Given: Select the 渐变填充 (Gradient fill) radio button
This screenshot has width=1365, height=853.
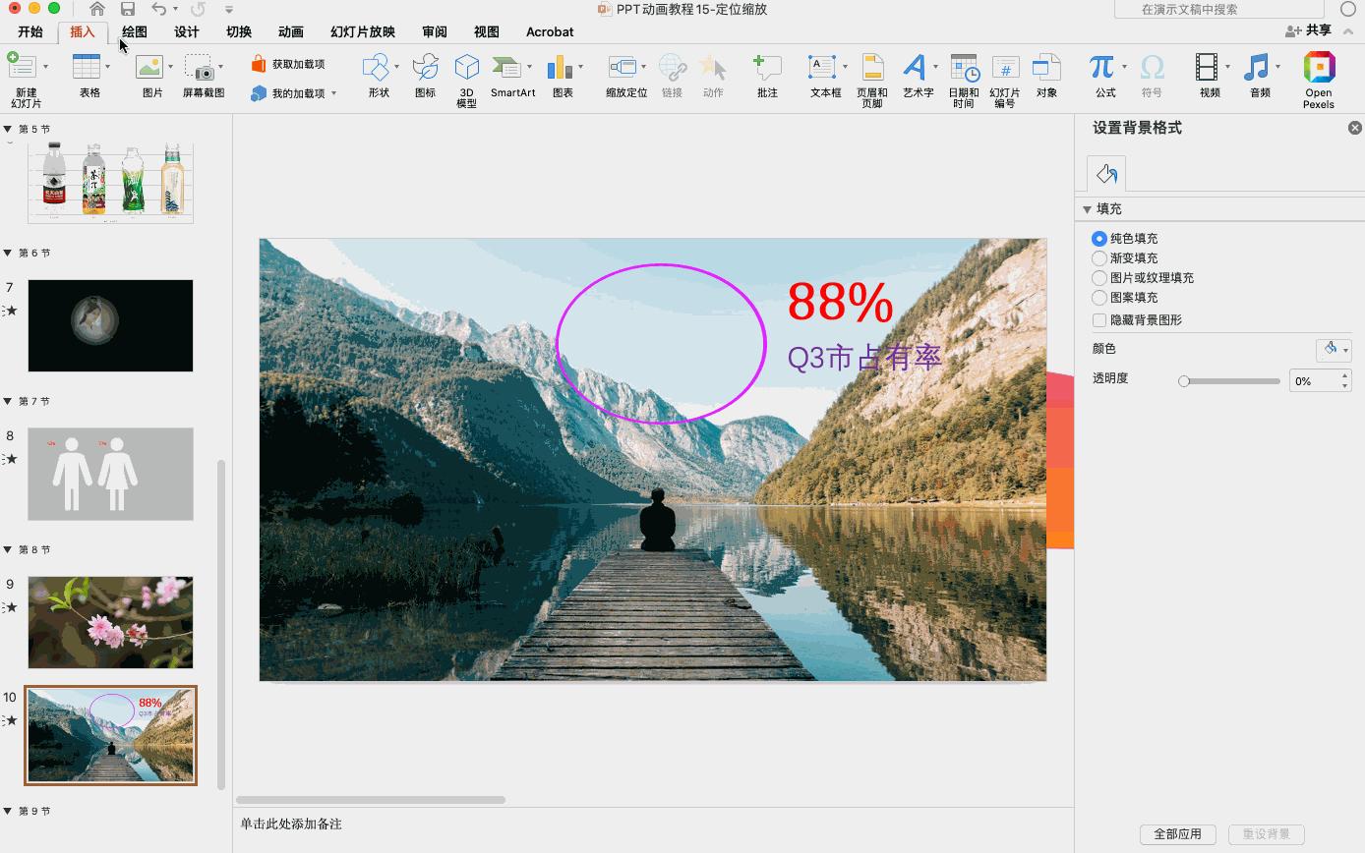Looking at the screenshot, I should point(1099,258).
